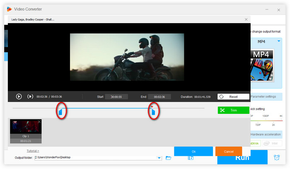The width and height of the screenshot is (290, 169).
Task: Click the 2K label on quick setting
Action: pyautogui.click(x=273, y=125)
